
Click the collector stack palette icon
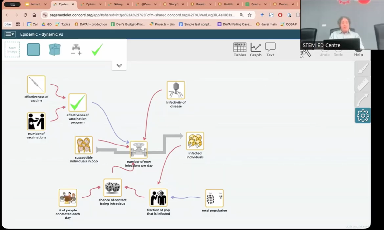[x=55, y=49]
